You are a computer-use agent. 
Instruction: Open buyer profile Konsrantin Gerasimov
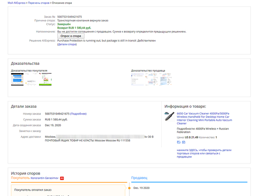44,178
